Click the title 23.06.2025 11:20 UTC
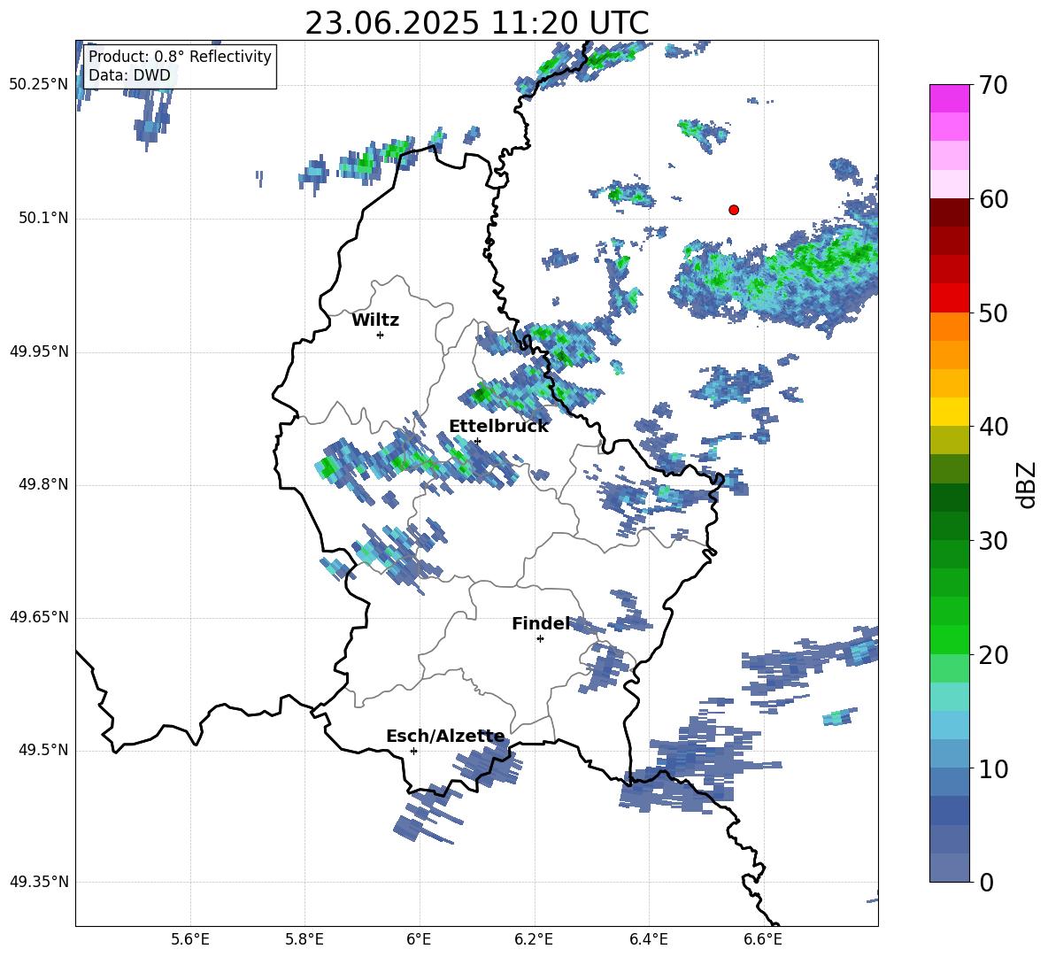Image resolution: width=1048 pixels, height=957 pixels. click(x=476, y=23)
